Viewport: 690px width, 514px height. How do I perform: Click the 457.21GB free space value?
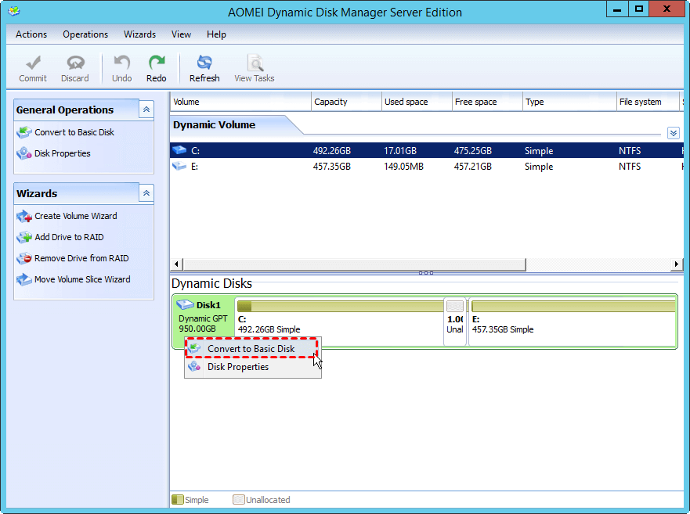point(472,167)
